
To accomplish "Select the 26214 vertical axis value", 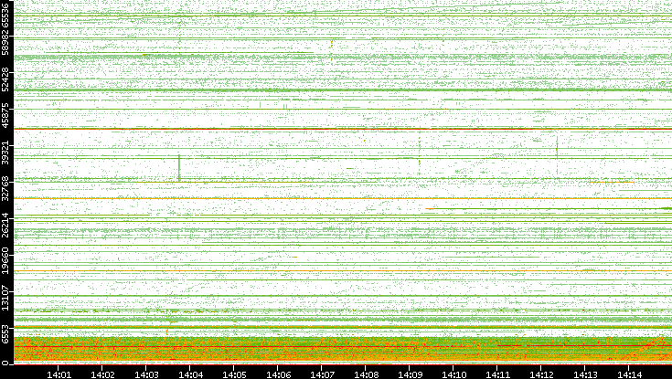I will [6, 225].
